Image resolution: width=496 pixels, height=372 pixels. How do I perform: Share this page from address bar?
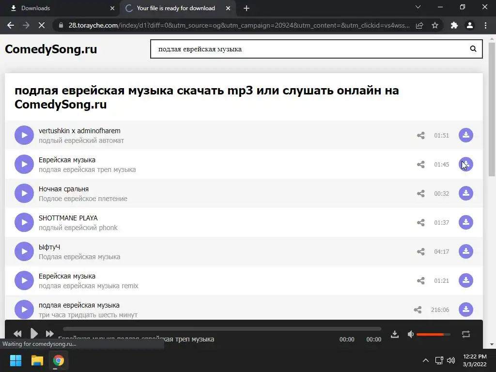pyautogui.click(x=419, y=25)
